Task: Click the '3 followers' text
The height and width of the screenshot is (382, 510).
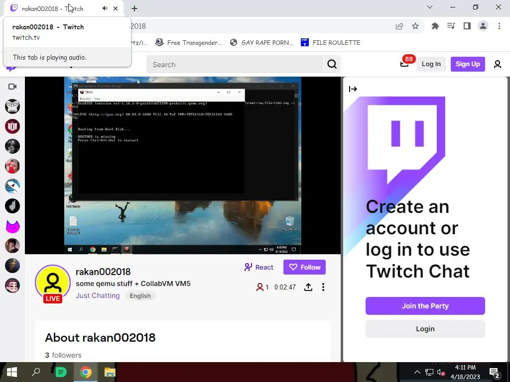Action: pyautogui.click(x=63, y=355)
